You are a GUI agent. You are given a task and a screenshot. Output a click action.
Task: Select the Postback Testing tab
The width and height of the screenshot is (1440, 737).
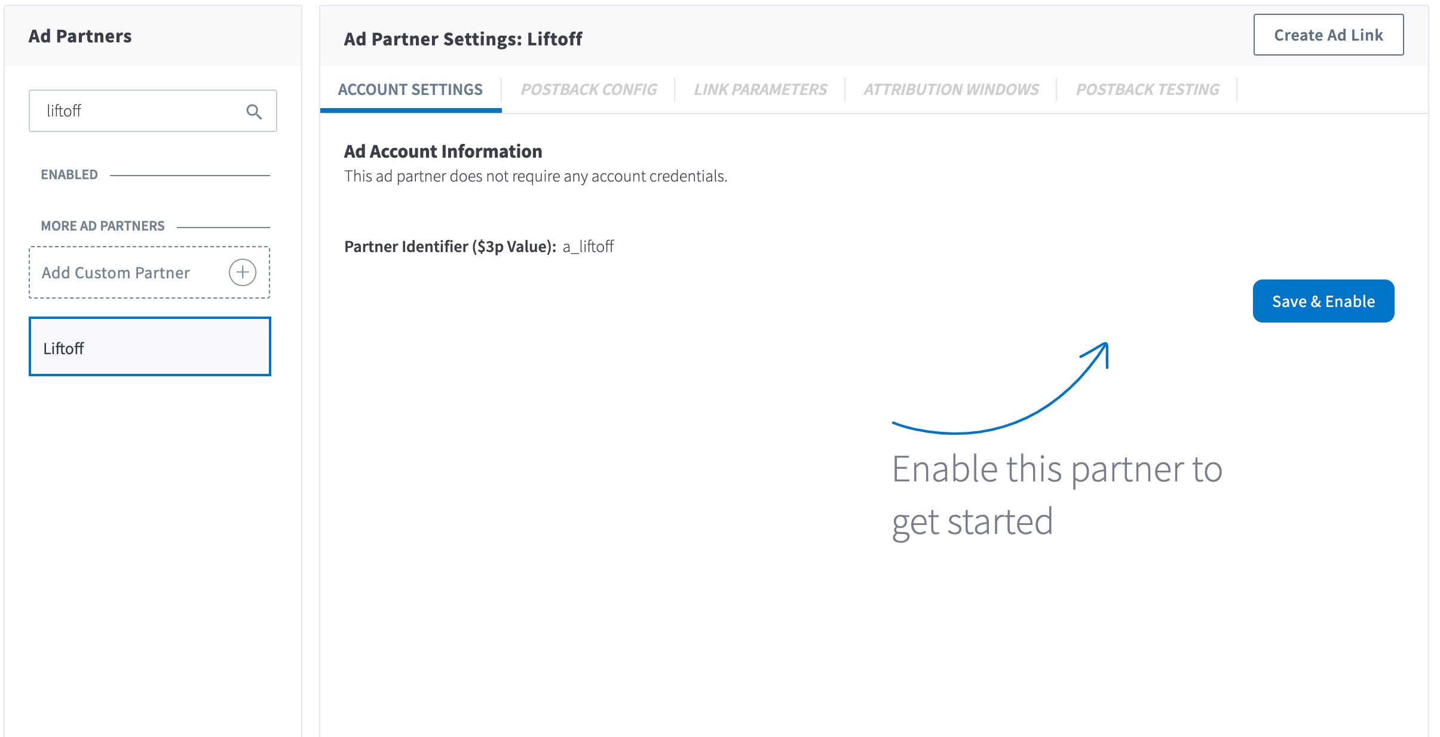coord(1147,90)
